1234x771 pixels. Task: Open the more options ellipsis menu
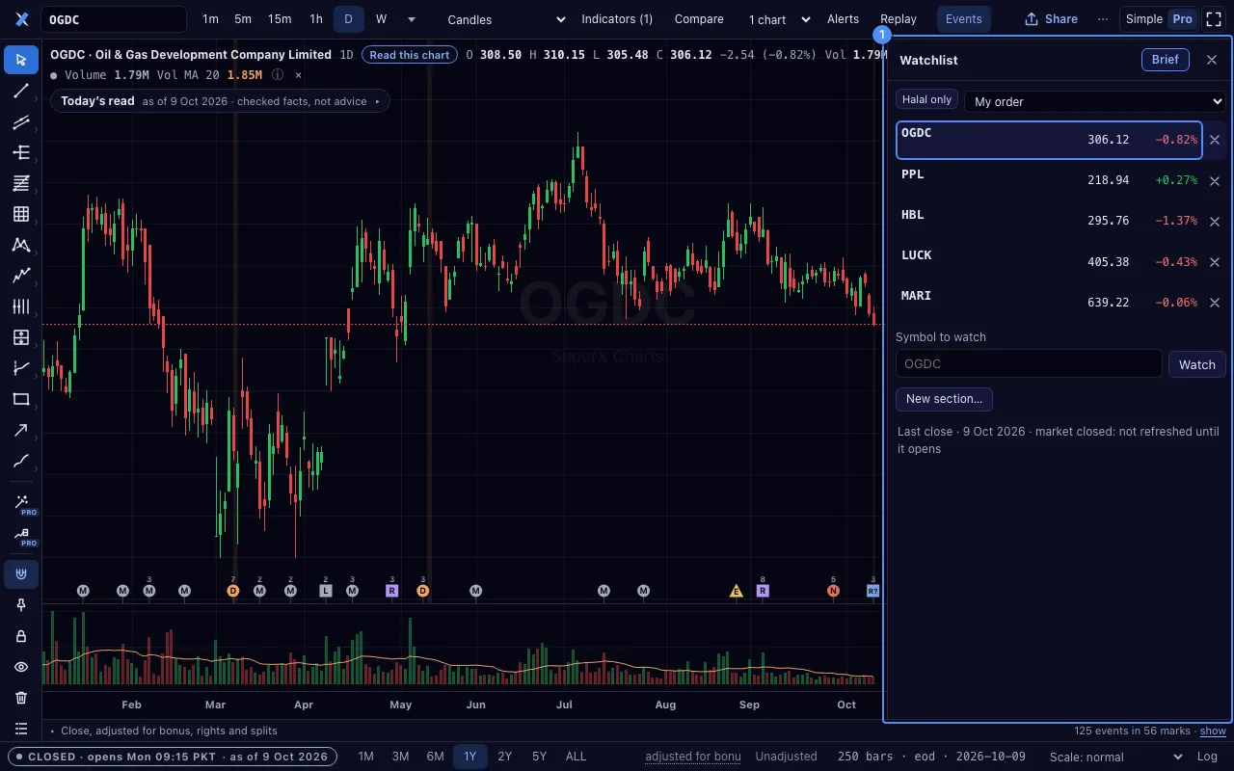coord(1103,19)
